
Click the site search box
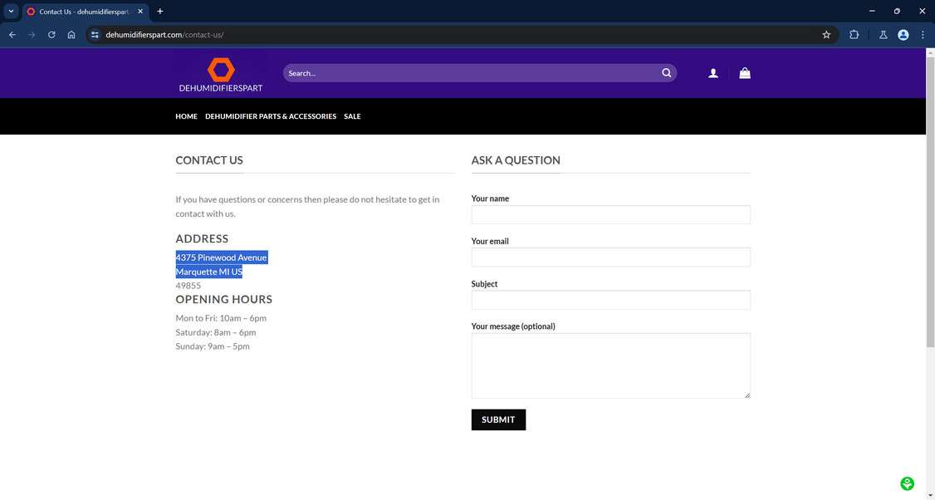[471, 73]
